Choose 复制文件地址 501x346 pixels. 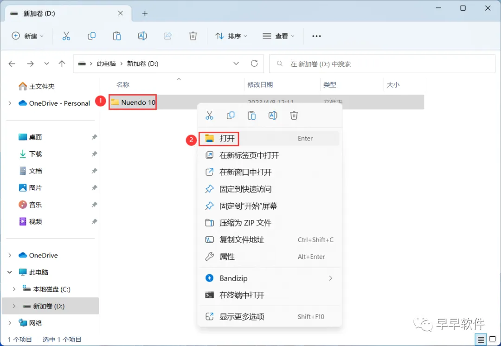(x=270, y=240)
